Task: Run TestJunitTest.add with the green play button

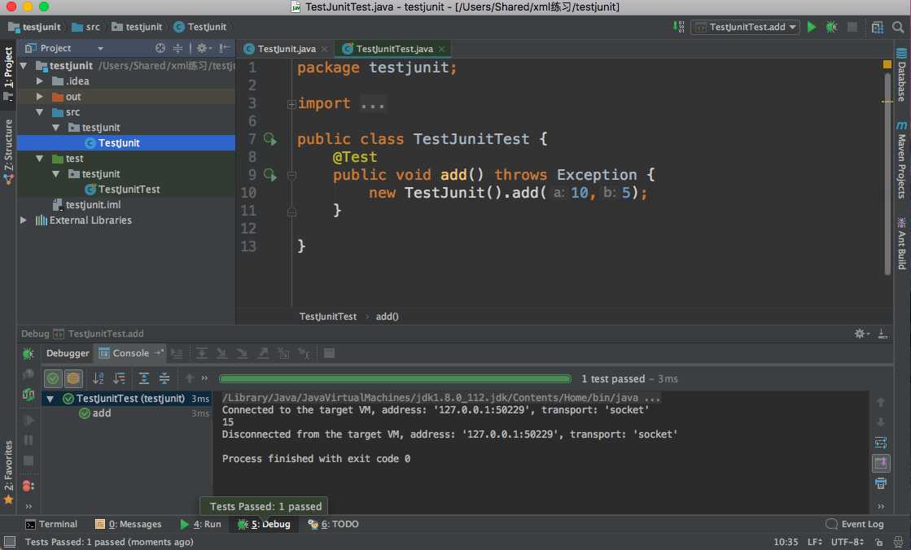Action: pyautogui.click(x=812, y=27)
